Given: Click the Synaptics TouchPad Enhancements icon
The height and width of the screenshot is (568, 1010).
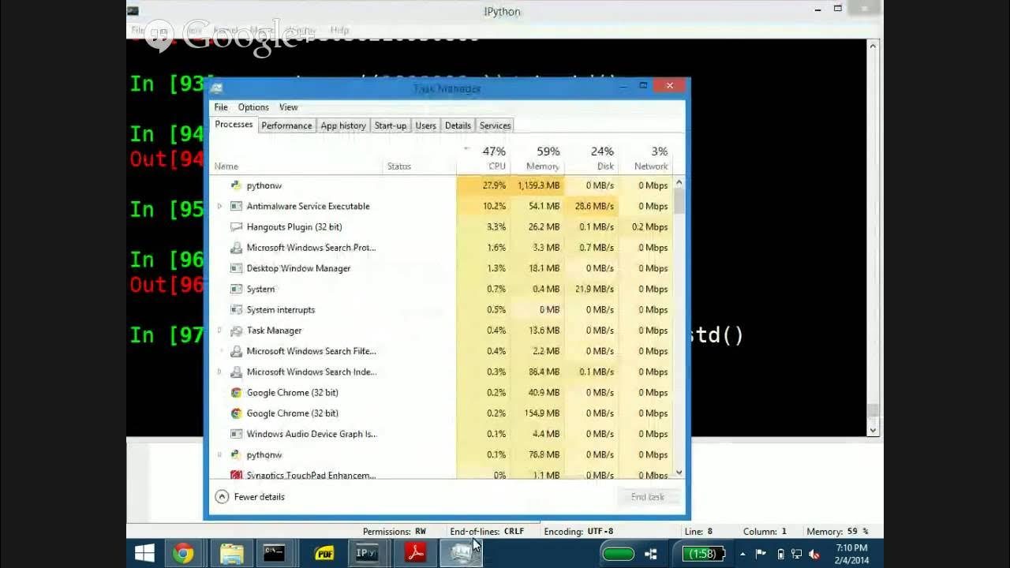Looking at the screenshot, I should coord(235,475).
